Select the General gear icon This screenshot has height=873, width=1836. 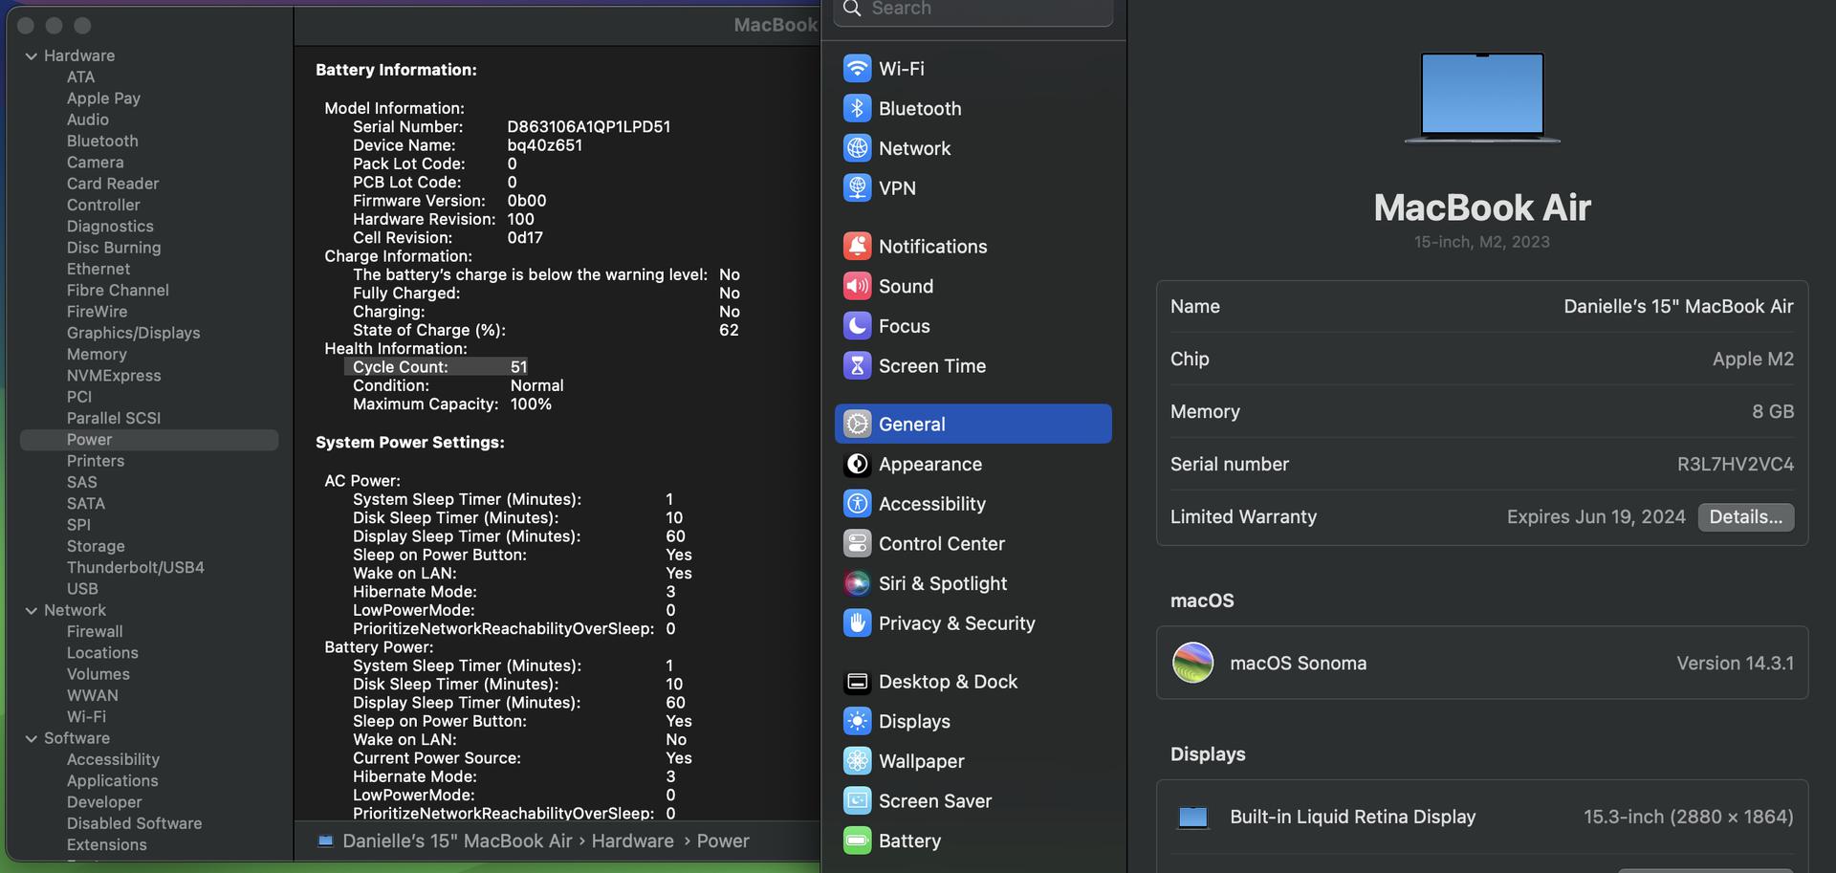[x=857, y=425]
